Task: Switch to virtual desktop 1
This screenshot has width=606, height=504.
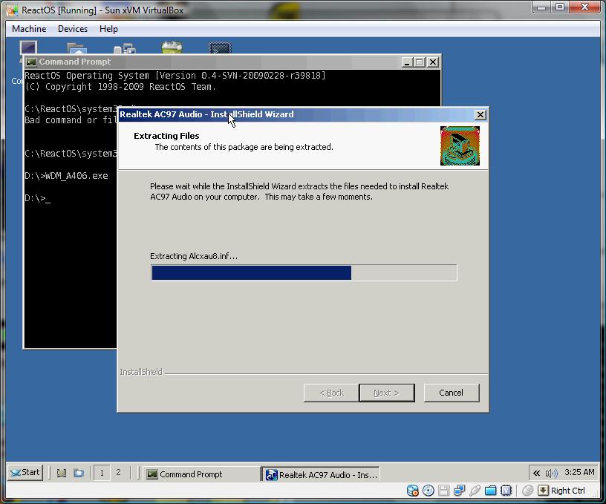Action: point(102,473)
